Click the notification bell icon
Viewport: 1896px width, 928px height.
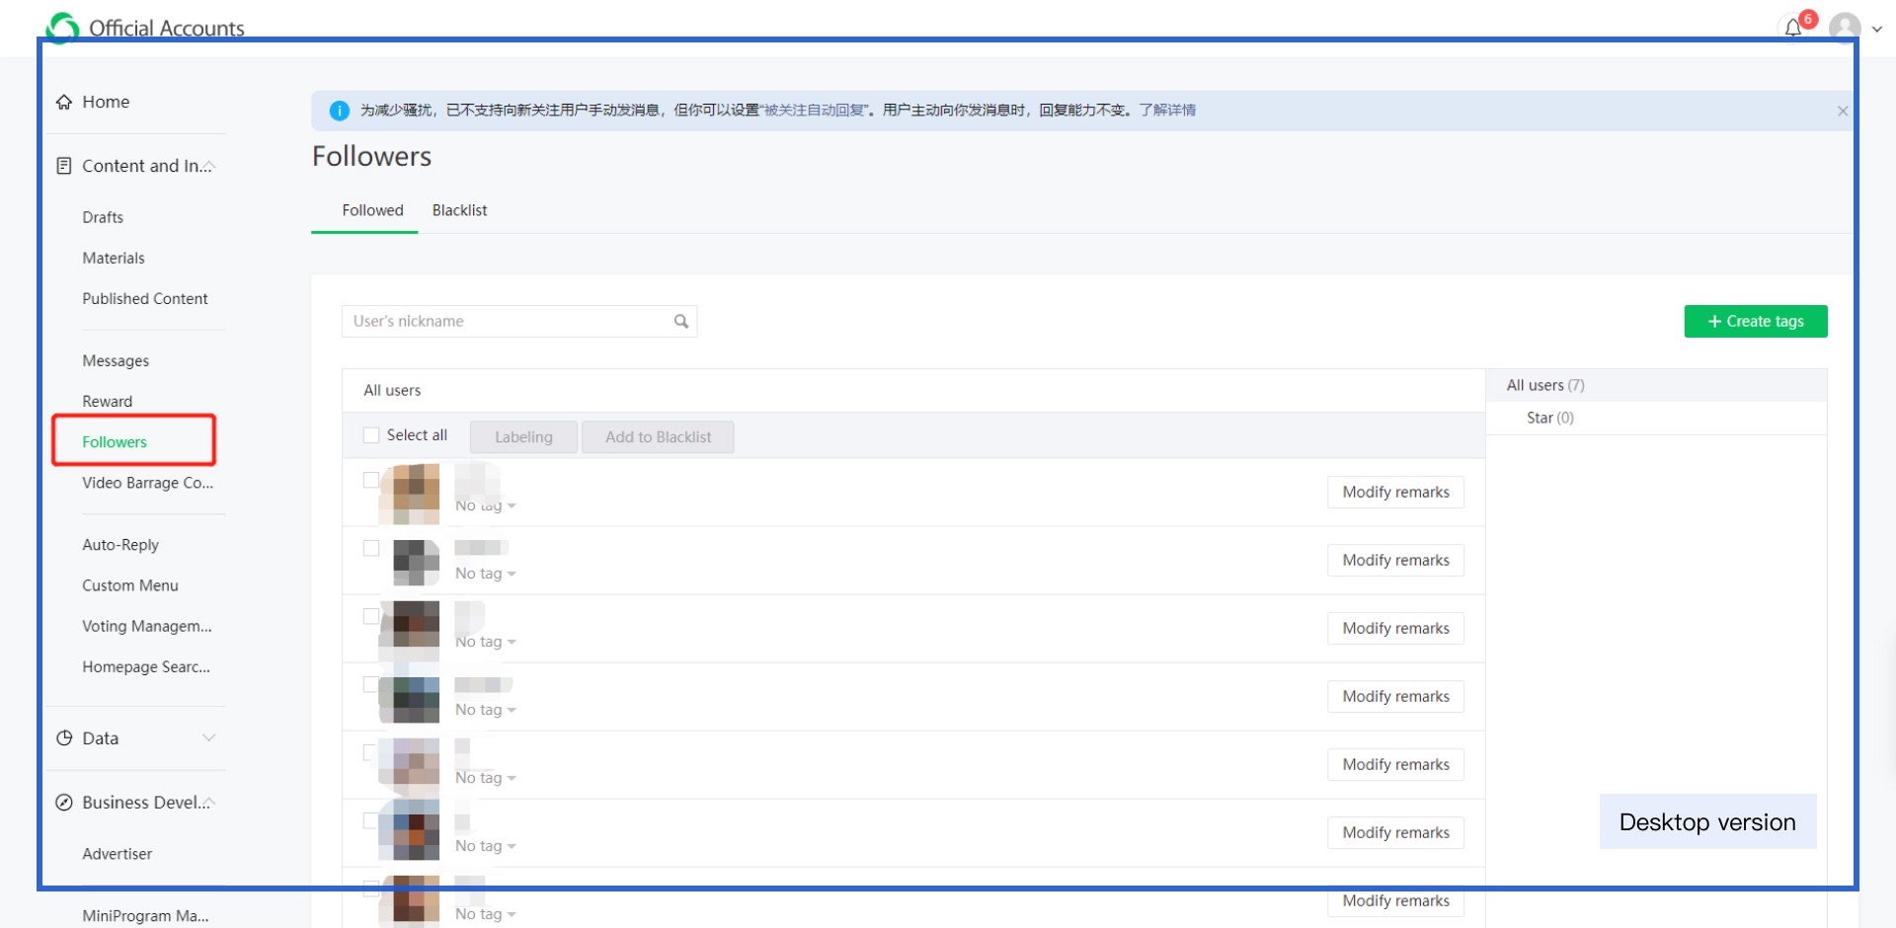tap(1793, 28)
